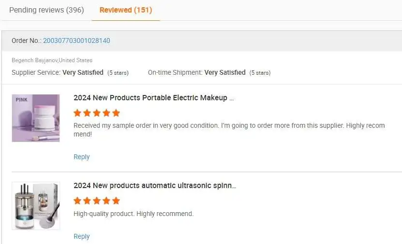Select the Reviewed (151) tab

[x=126, y=10]
